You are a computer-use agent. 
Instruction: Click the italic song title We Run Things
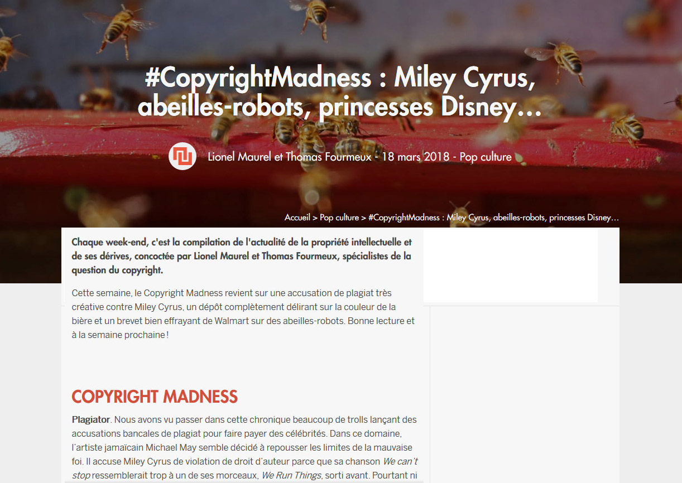tap(291, 476)
